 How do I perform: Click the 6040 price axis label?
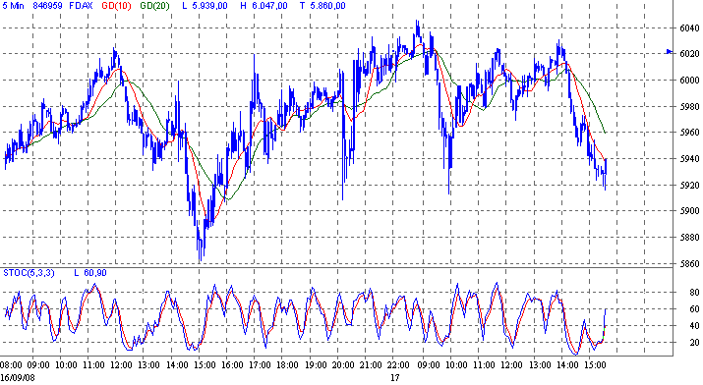click(x=689, y=28)
